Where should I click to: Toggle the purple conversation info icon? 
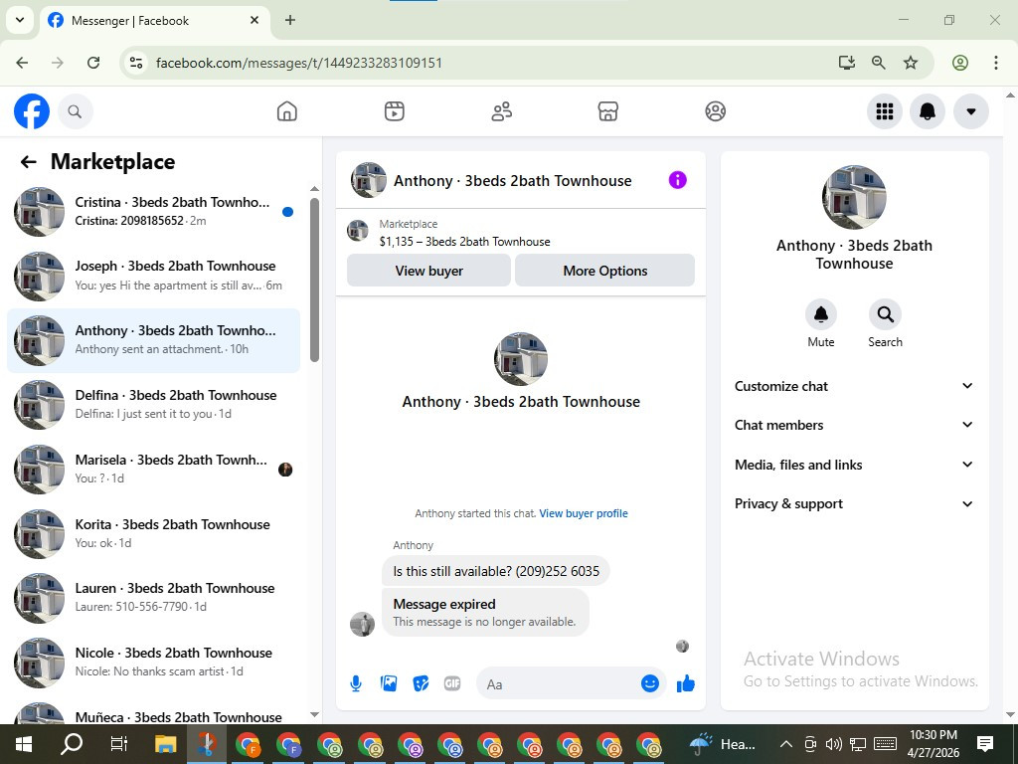pyautogui.click(x=677, y=180)
